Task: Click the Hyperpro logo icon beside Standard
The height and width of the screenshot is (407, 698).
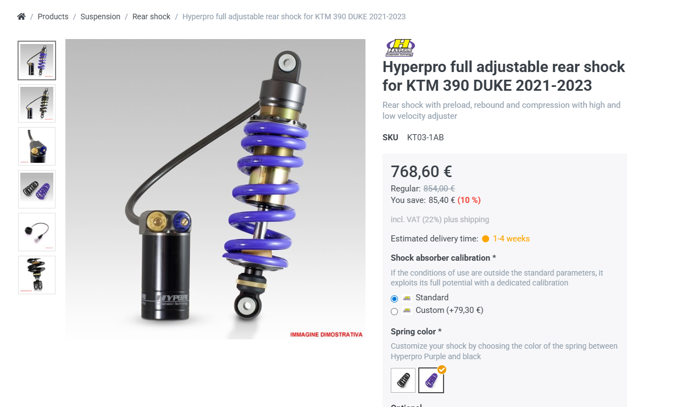Action: click(407, 298)
